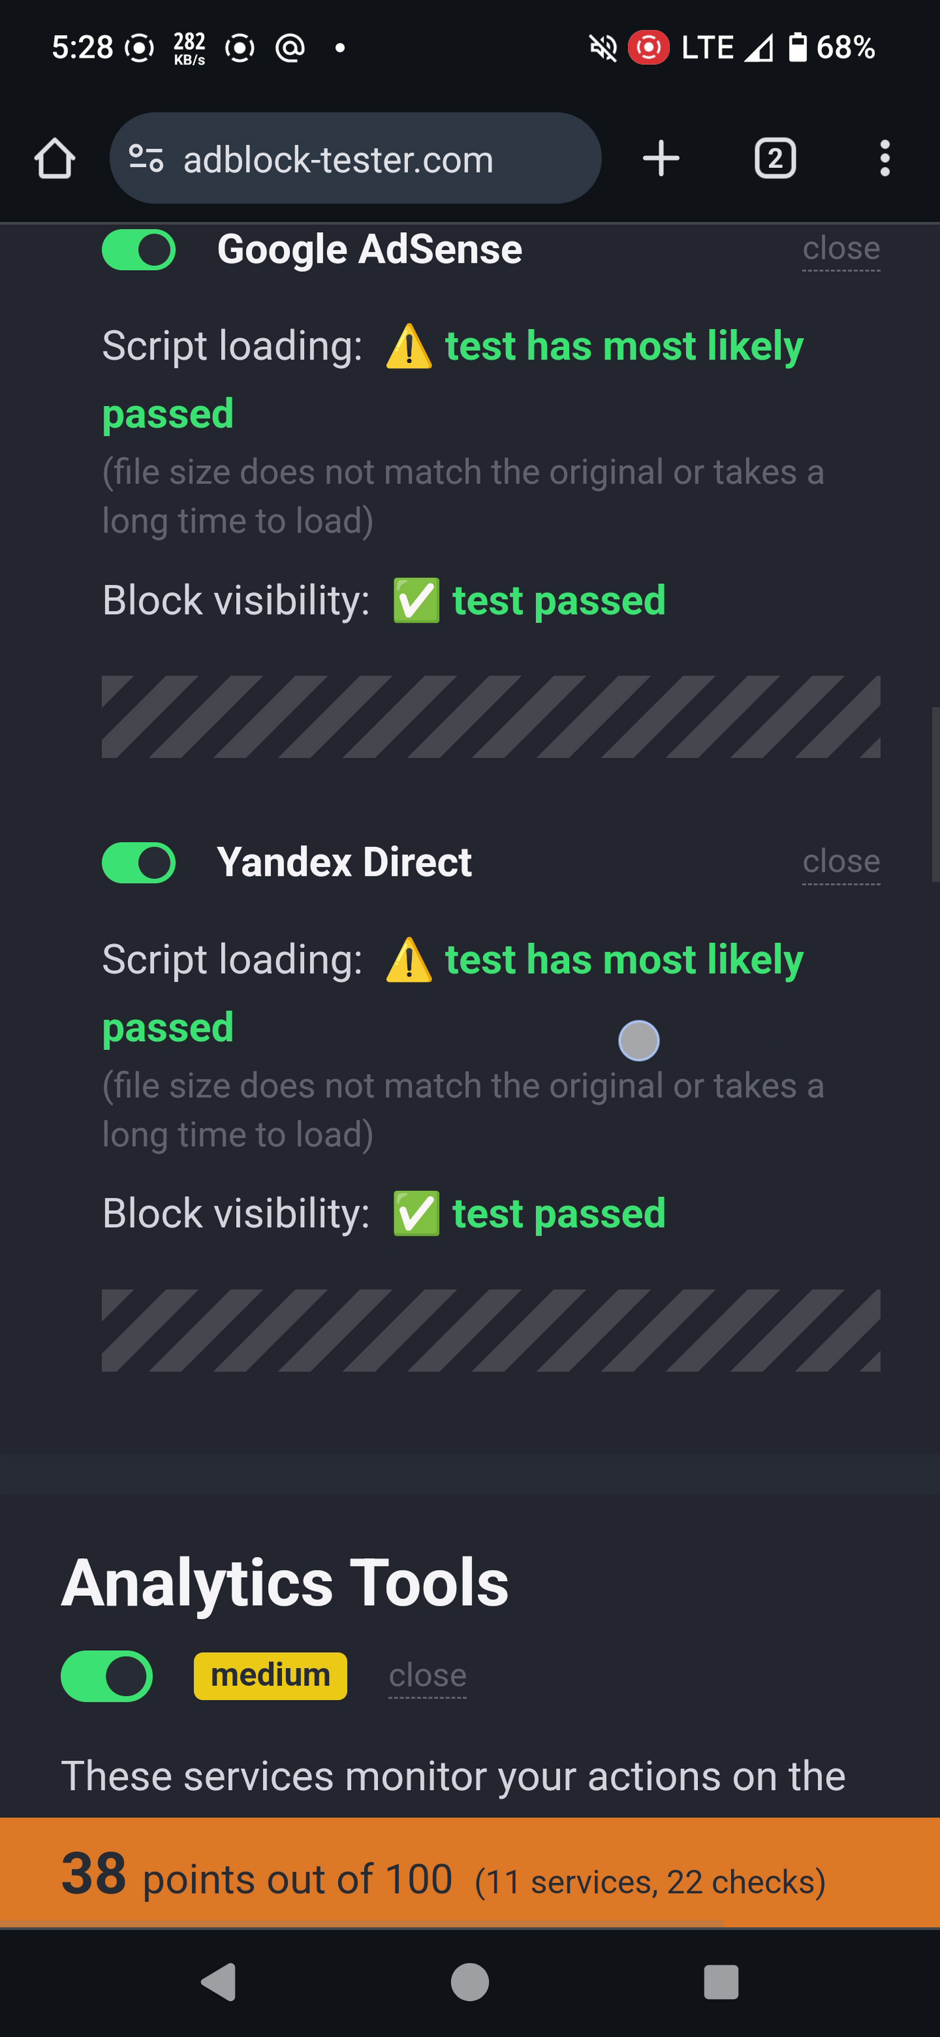The width and height of the screenshot is (940, 2037).
Task: Collapse the Analytics Tools section
Action: (x=428, y=1675)
